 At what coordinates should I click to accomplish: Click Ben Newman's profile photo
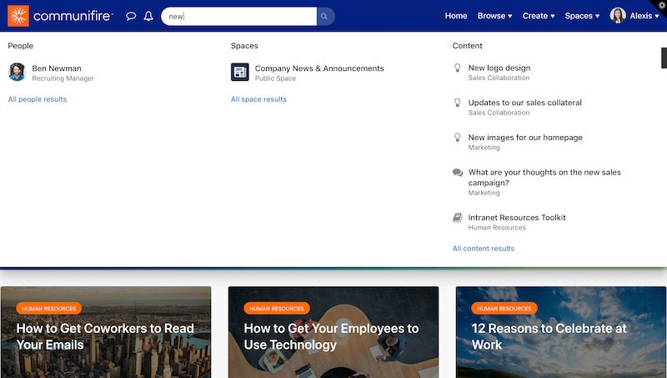coord(17,72)
